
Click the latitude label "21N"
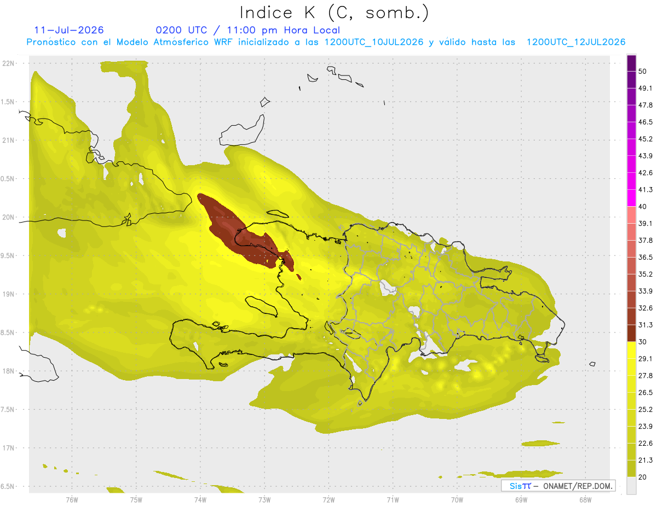click(x=9, y=140)
